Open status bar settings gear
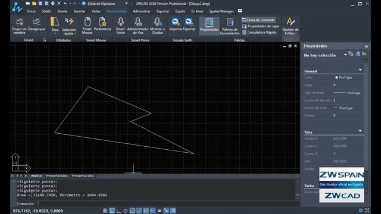The height and width of the screenshot is (214, 381). (361, 210)
